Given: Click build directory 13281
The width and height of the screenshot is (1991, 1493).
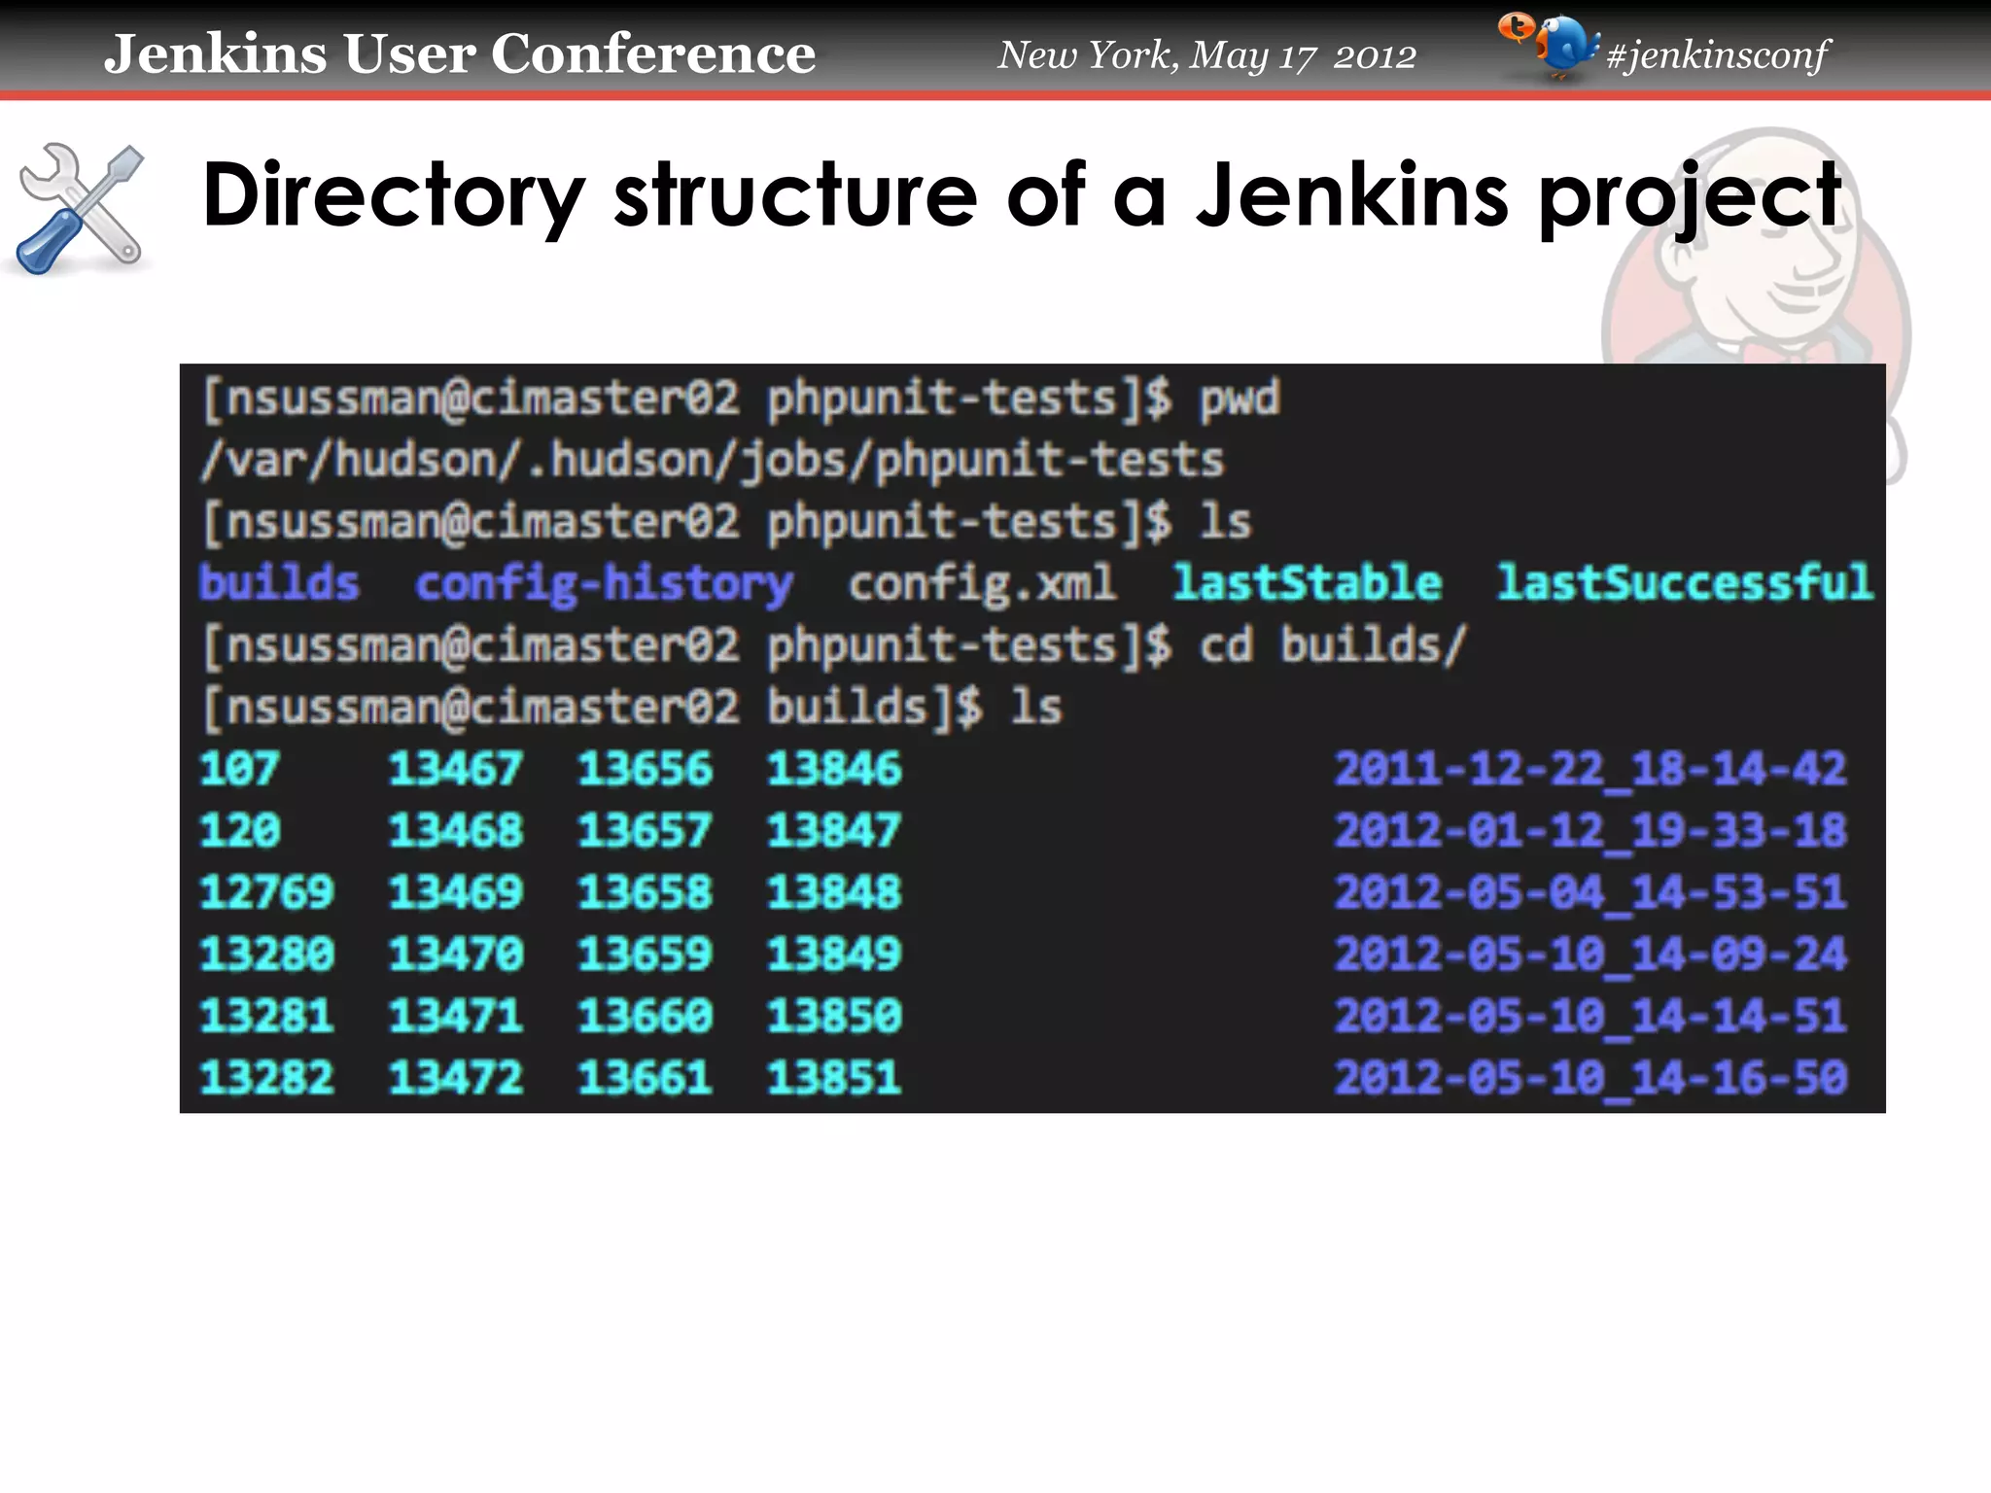Looking at the screenshot, I should [266, 1016].
